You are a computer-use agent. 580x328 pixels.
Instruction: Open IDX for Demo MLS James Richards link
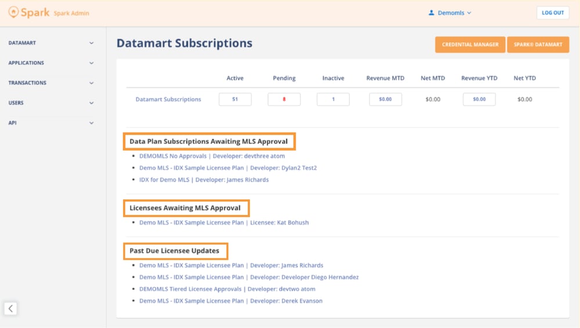(204, 180)
